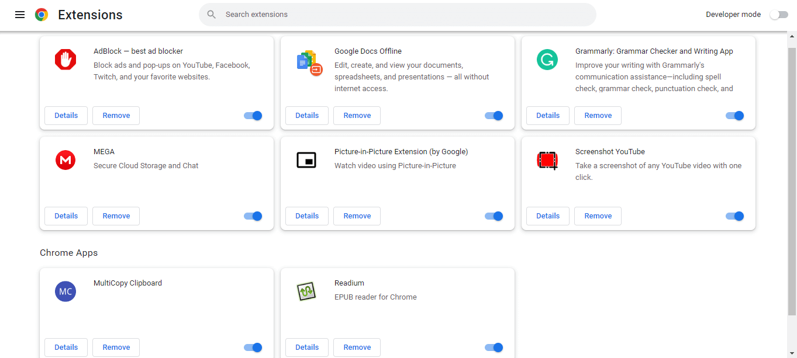Click the 'AdBlock — best ad blocker' title

[x=138, y=51]
